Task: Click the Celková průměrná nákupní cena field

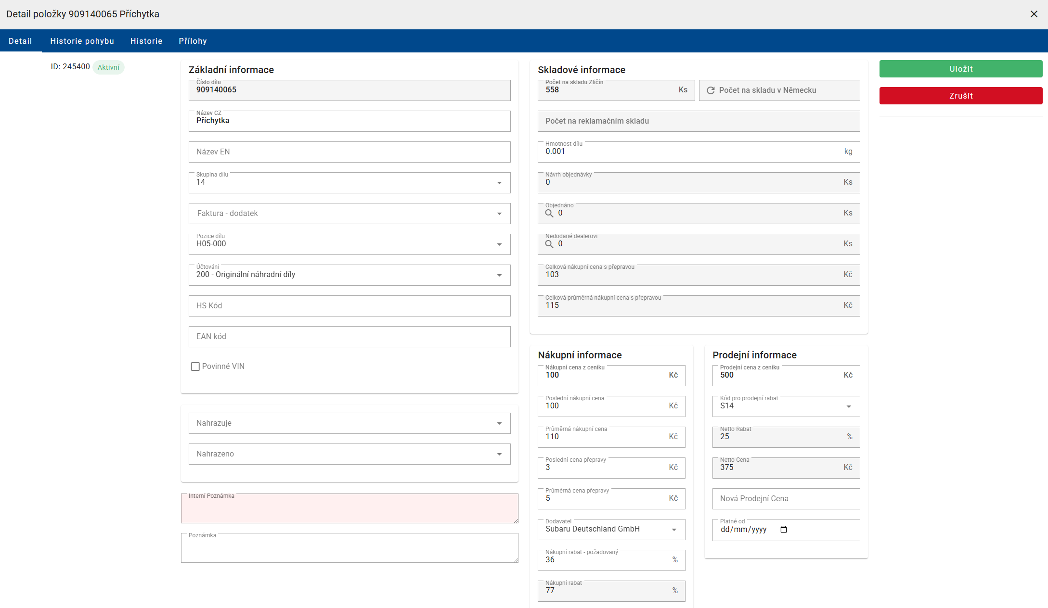Action: (x=699, y=306)
